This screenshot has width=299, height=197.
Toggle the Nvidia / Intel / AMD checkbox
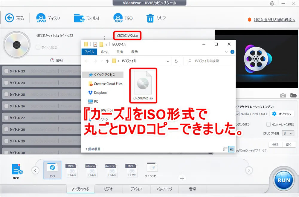click(237, 114)
